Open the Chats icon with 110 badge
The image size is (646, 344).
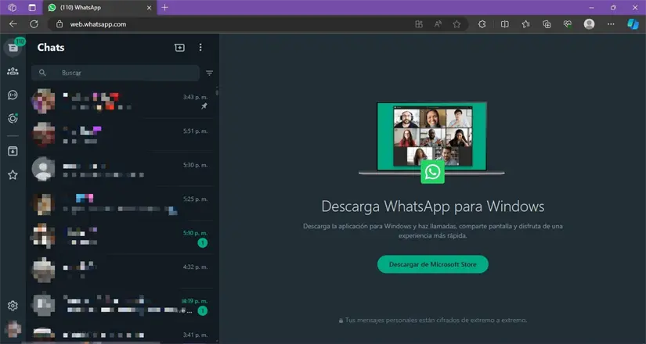[x=13, y=48]
